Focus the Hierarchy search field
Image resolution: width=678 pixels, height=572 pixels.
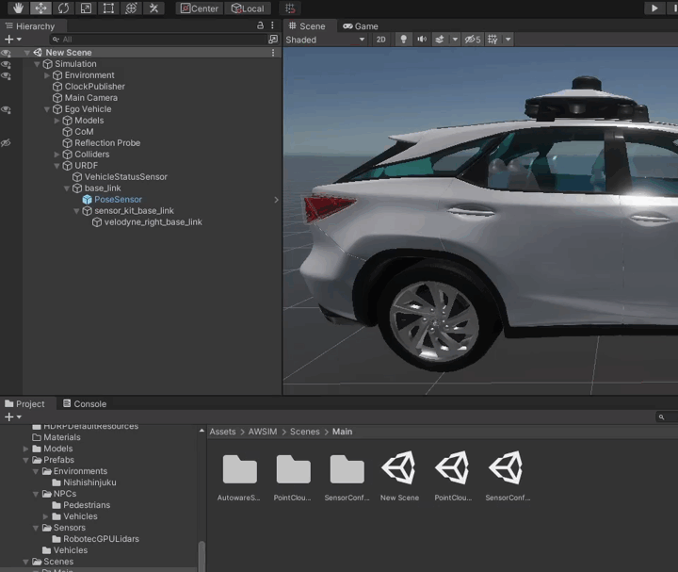[x=158, y=40]
